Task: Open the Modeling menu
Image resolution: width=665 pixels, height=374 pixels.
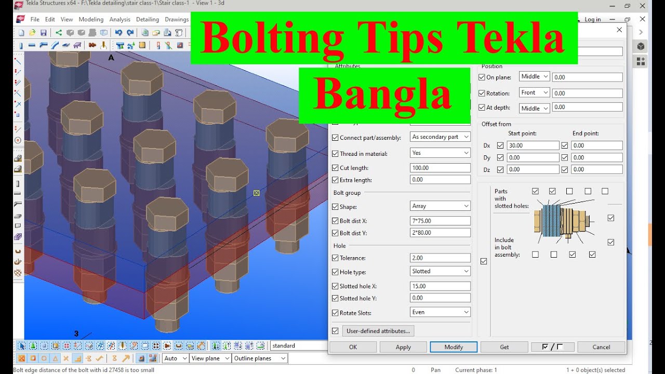Action: click(x=91, y=19)
